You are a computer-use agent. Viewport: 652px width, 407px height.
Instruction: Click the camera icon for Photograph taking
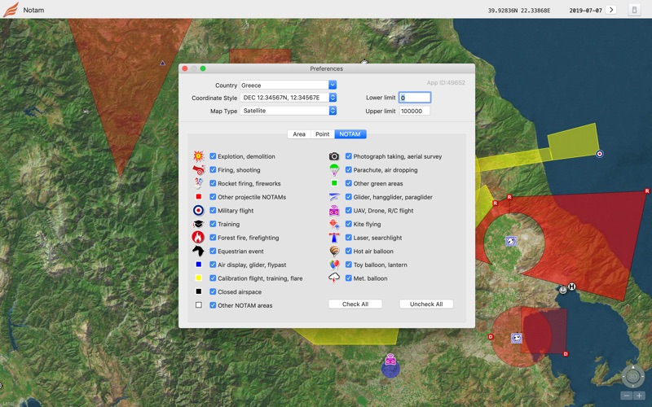coord(334,156)
